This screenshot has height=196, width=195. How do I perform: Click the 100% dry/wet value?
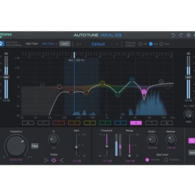click(188, 122)
